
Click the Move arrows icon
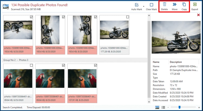click(x=175, y=5)
